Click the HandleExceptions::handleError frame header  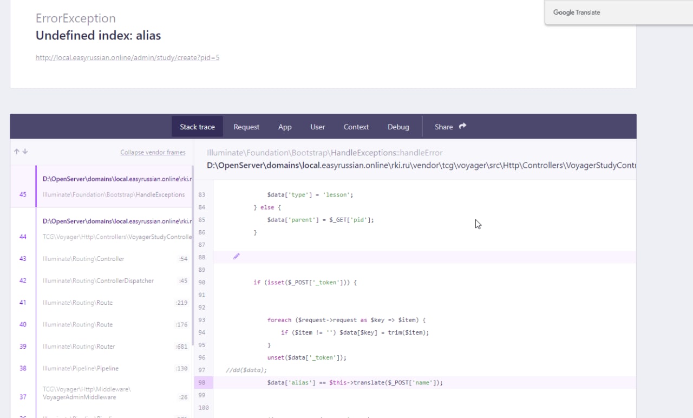(325, 153)
